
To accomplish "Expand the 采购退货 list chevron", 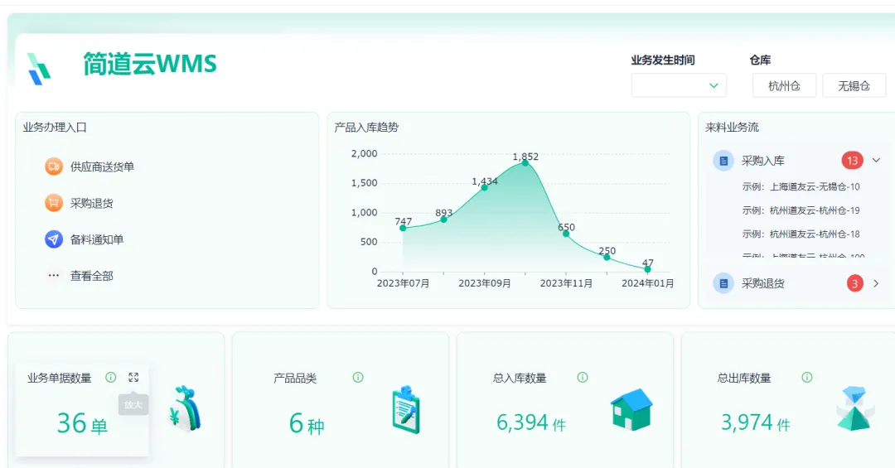I will click(x=876, y=283).
